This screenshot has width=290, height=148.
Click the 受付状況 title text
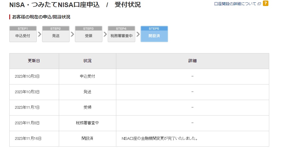point(127,5)
